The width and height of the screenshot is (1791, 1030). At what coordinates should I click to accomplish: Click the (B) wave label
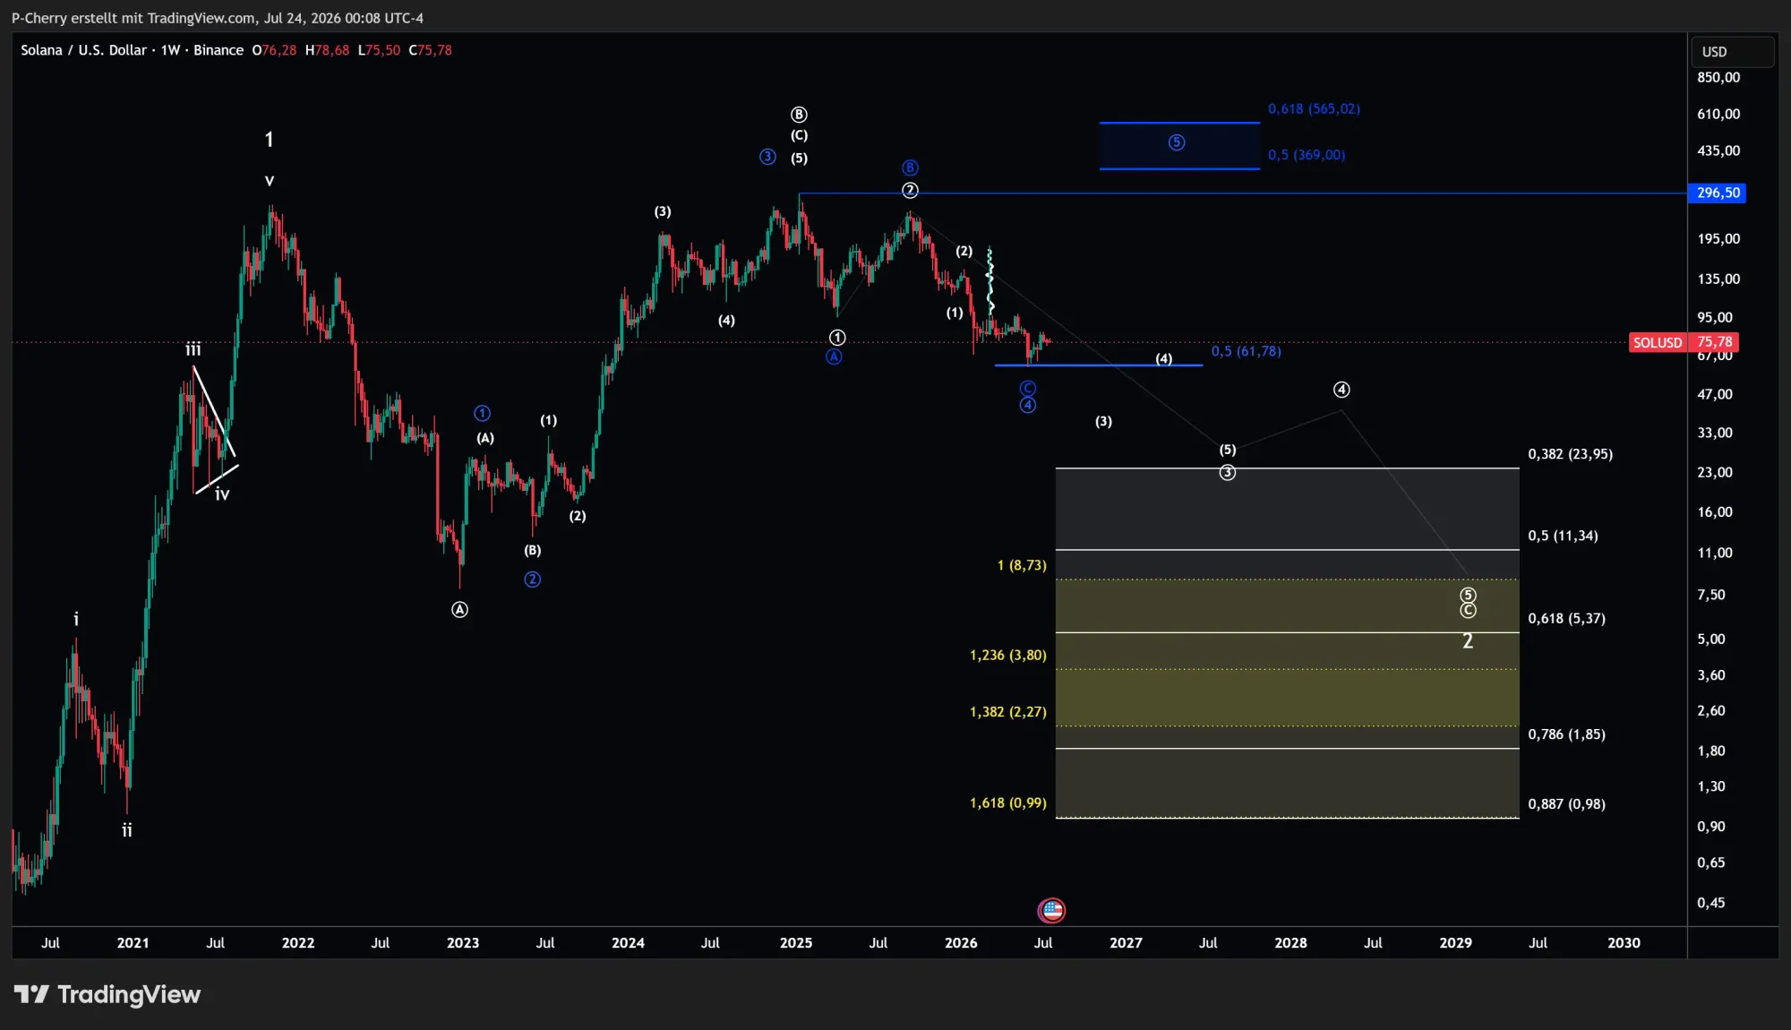point(532,550)
